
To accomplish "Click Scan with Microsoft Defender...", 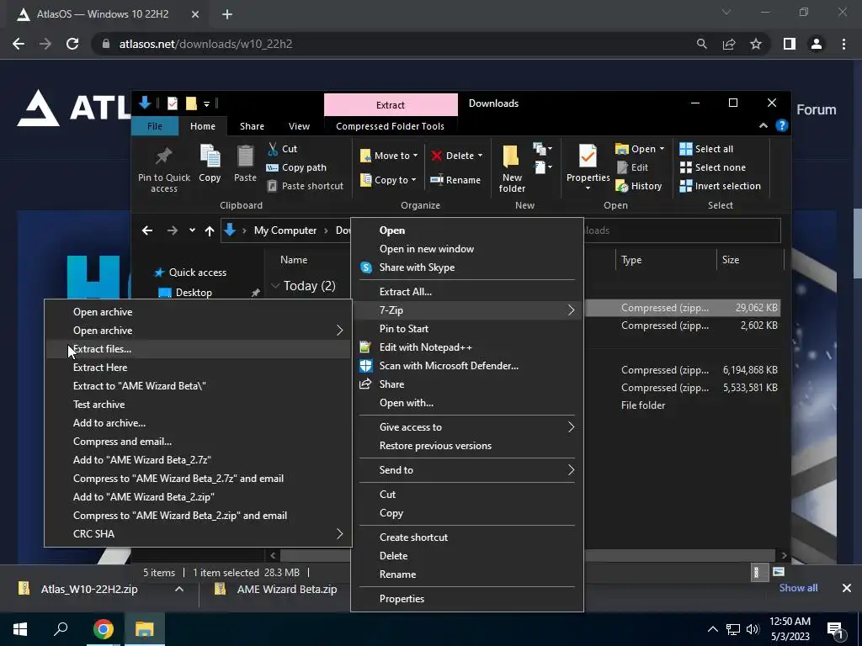I will 466,366.
